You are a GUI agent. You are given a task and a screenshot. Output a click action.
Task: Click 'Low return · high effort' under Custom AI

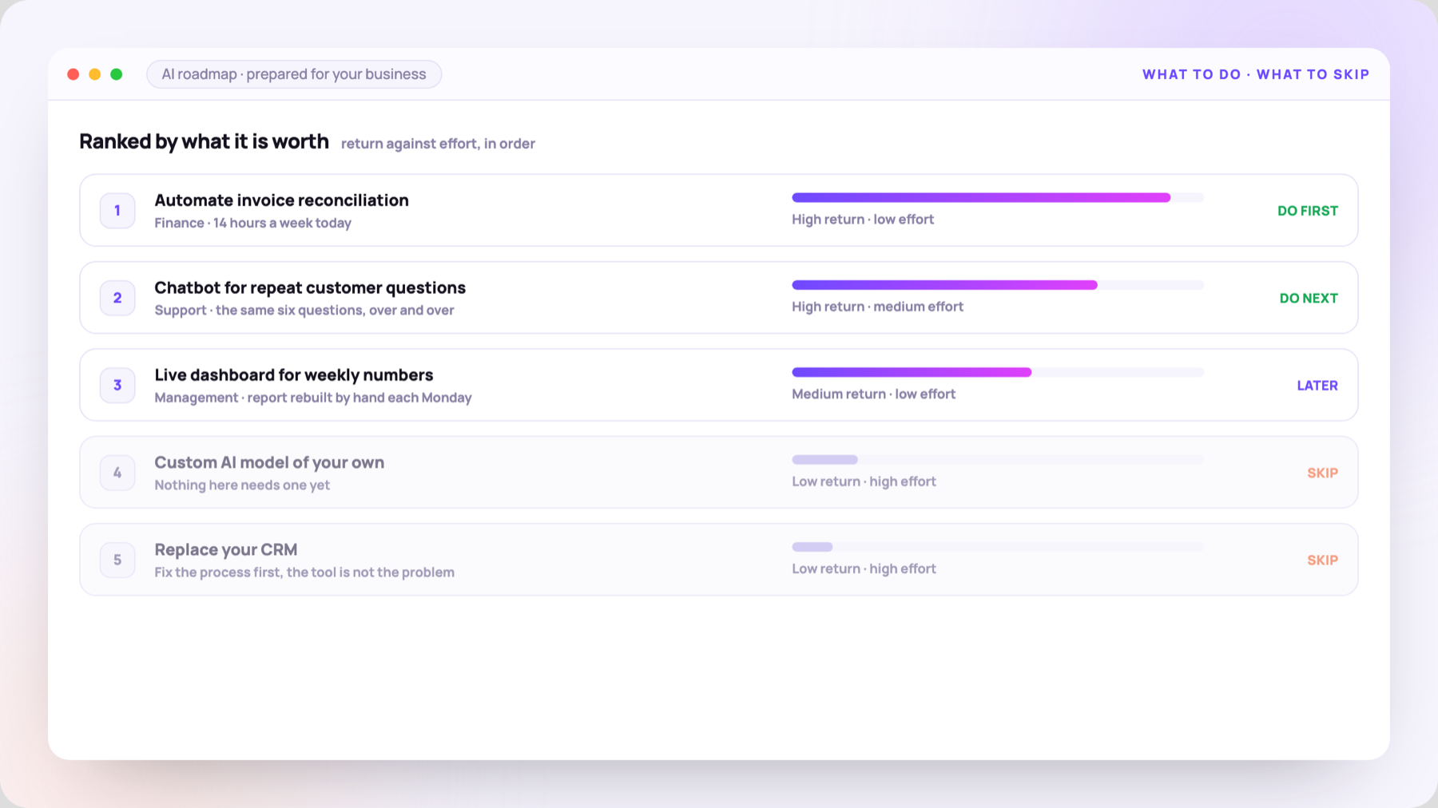[864, 481]
